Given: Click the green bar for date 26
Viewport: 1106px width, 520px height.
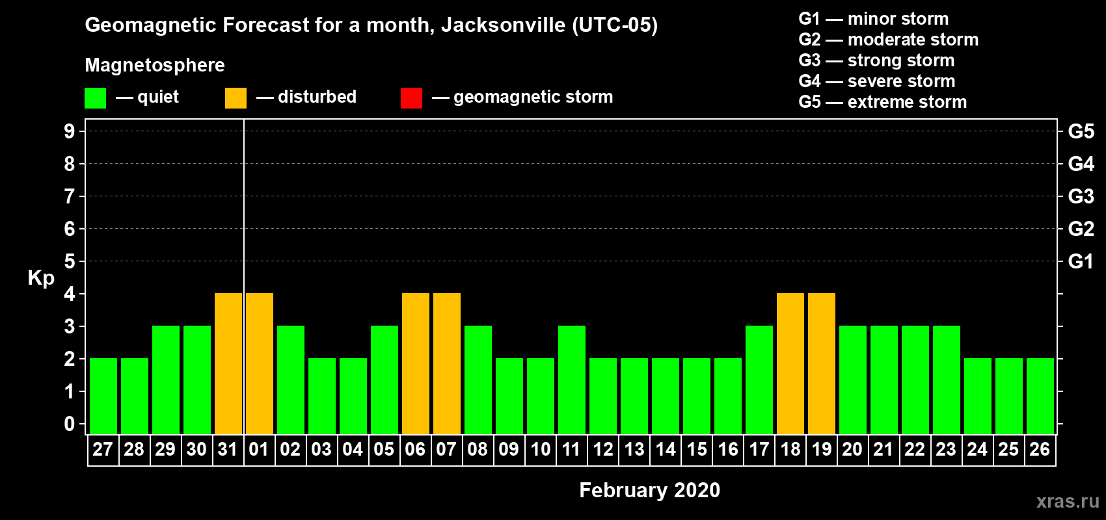Looking at the screenshot, I should 1040,396.
